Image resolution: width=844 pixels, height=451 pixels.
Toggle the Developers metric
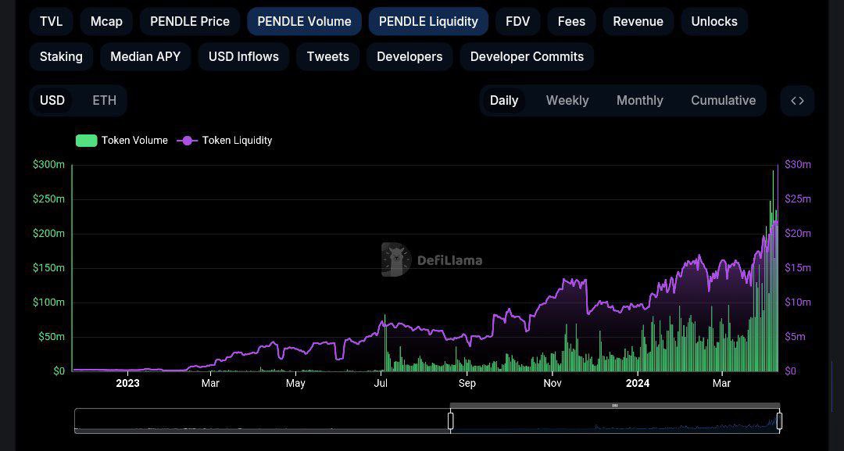point(409,56)
